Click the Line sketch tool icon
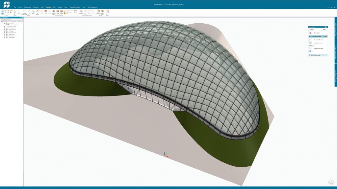The height and width of the screenshot is (189, 337). click(19, 11)
